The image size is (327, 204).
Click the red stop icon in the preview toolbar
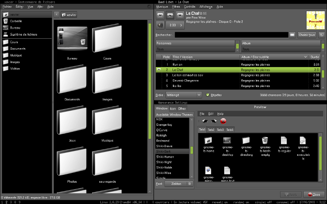click(x=223, y=121)
